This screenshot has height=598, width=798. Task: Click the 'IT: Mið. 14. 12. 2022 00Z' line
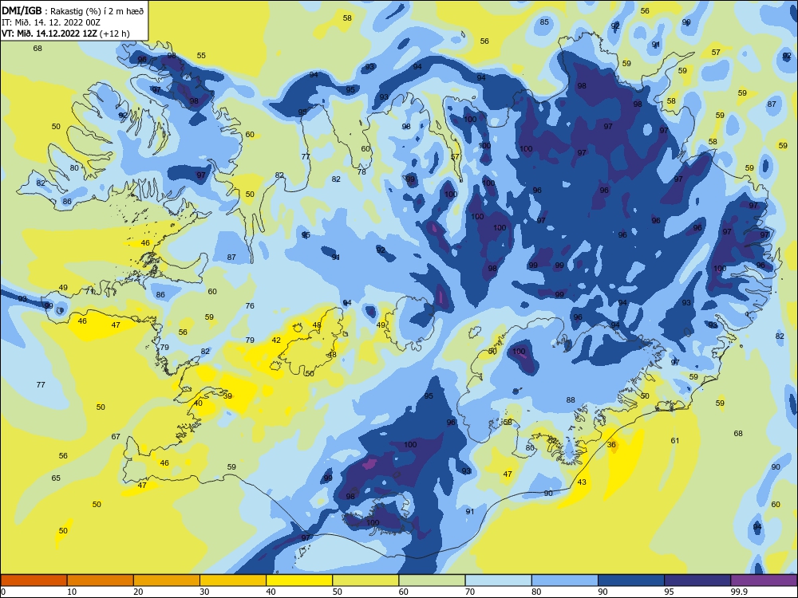point(51,22)
